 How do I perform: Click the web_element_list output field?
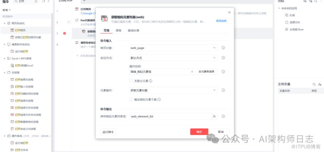tap(171, 116)
